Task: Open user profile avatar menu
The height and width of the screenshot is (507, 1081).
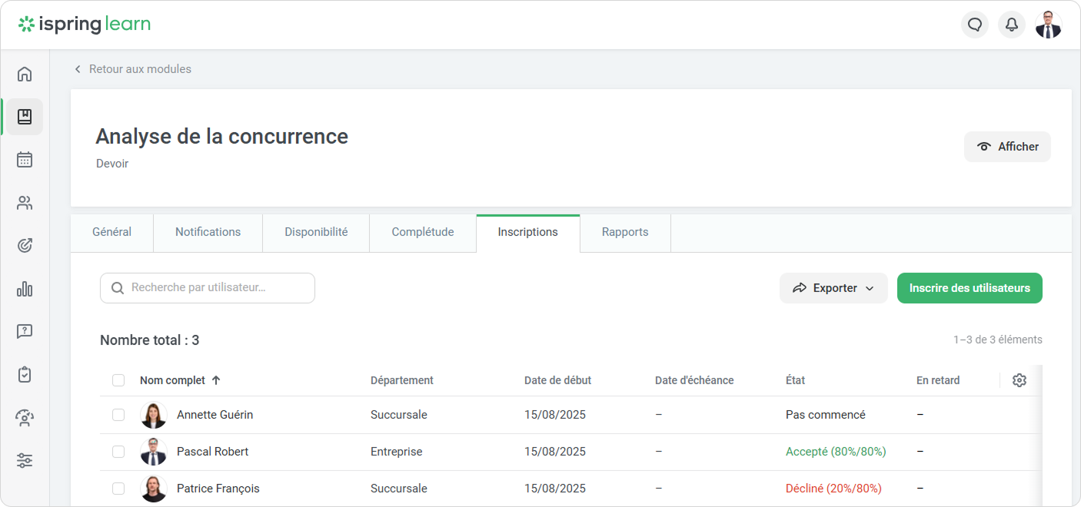Action: (x=1048, y=25)
